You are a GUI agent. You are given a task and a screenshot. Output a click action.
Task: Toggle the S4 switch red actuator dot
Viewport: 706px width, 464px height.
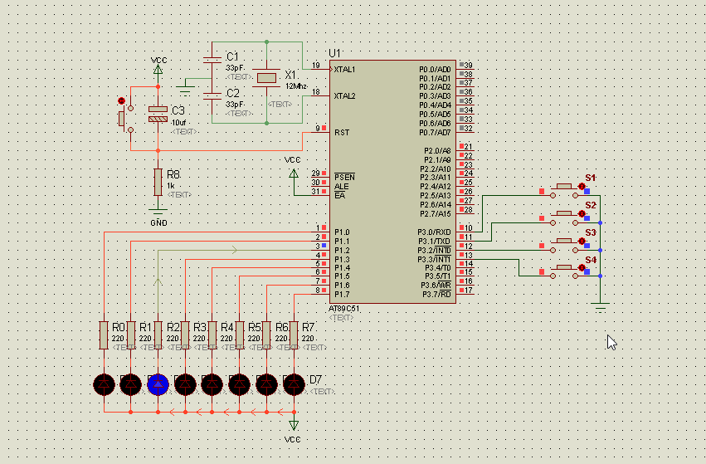582,267
